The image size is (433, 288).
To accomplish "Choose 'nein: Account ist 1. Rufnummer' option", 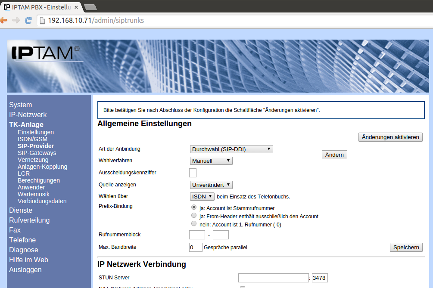I will click(193, 224).
